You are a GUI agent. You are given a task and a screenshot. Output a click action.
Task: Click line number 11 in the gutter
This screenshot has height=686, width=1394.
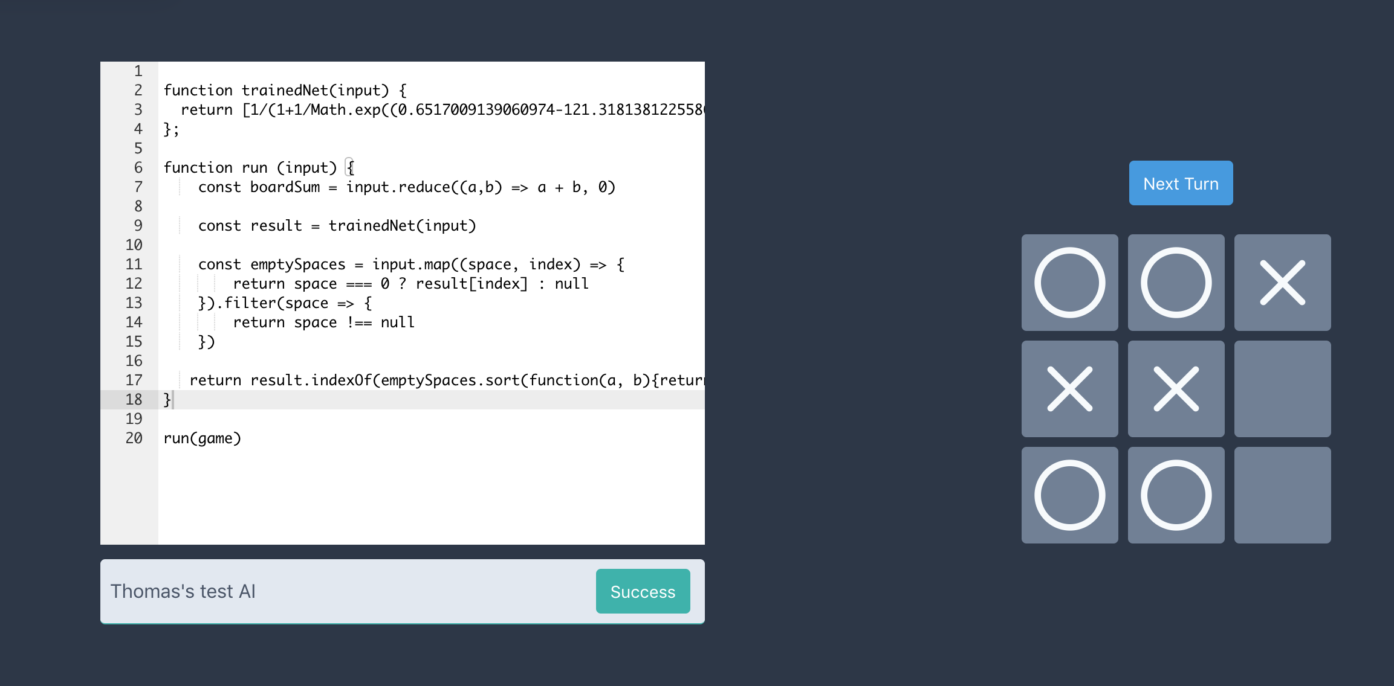click(134, 264)
